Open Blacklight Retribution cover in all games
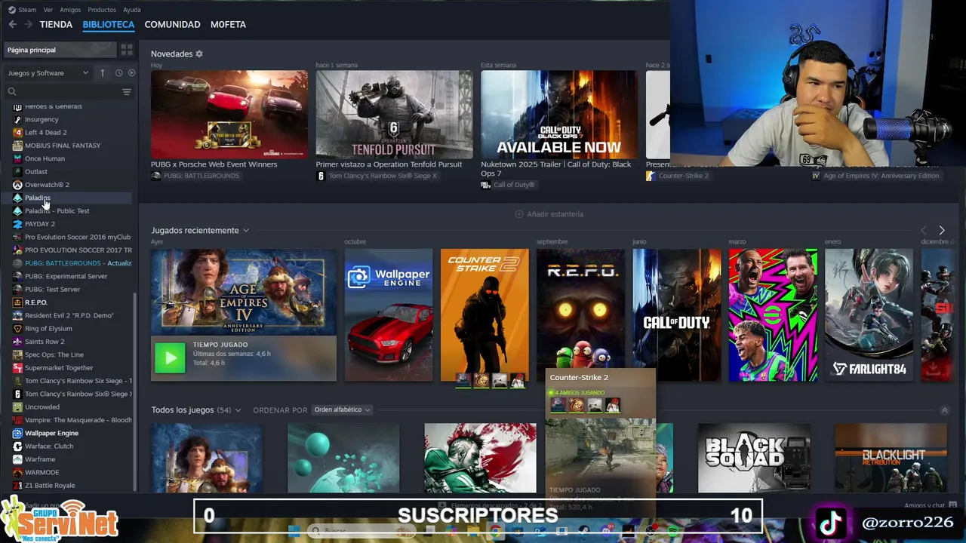This screenshot has height=543, width=966. point(891,458)
